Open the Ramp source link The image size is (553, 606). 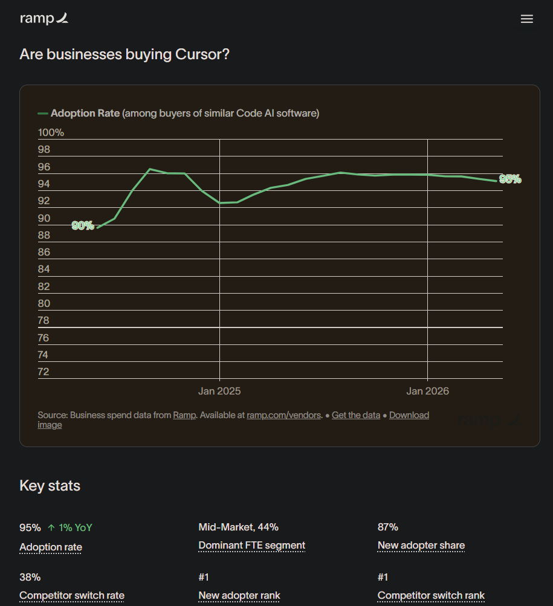point(184,415)
